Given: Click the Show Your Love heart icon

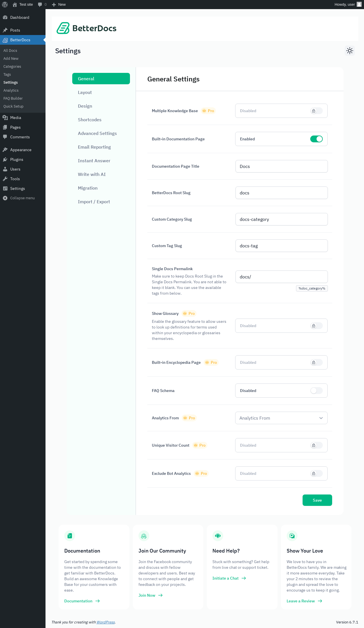Looking at the screenshot, I should pyautogui.click(x=292, y=536).
